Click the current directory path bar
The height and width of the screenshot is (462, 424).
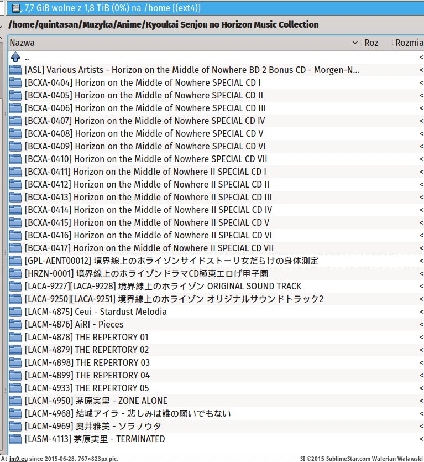(164, 25)
